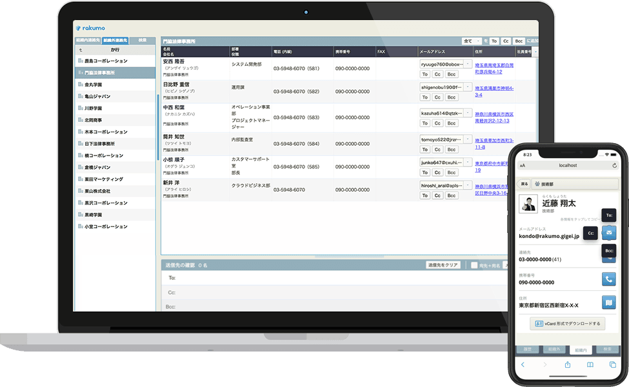Screen dimensions: 629x387
Task: Click Bcc button for 日比野 重信
Action: 452,97
